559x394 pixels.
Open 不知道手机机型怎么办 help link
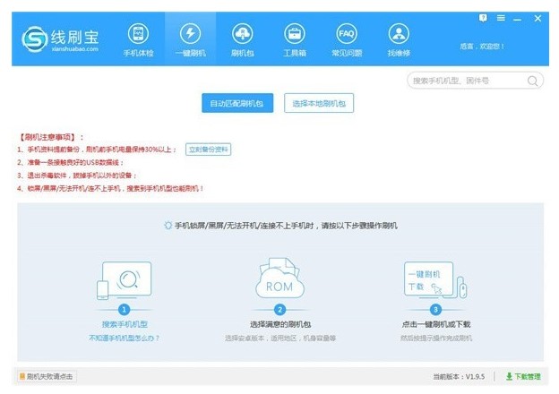coord(124,338)
